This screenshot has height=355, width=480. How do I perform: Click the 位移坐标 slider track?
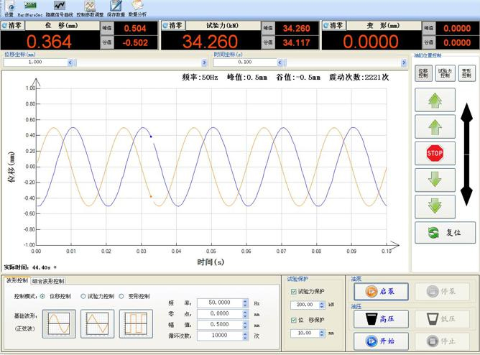tap(137, 63)
